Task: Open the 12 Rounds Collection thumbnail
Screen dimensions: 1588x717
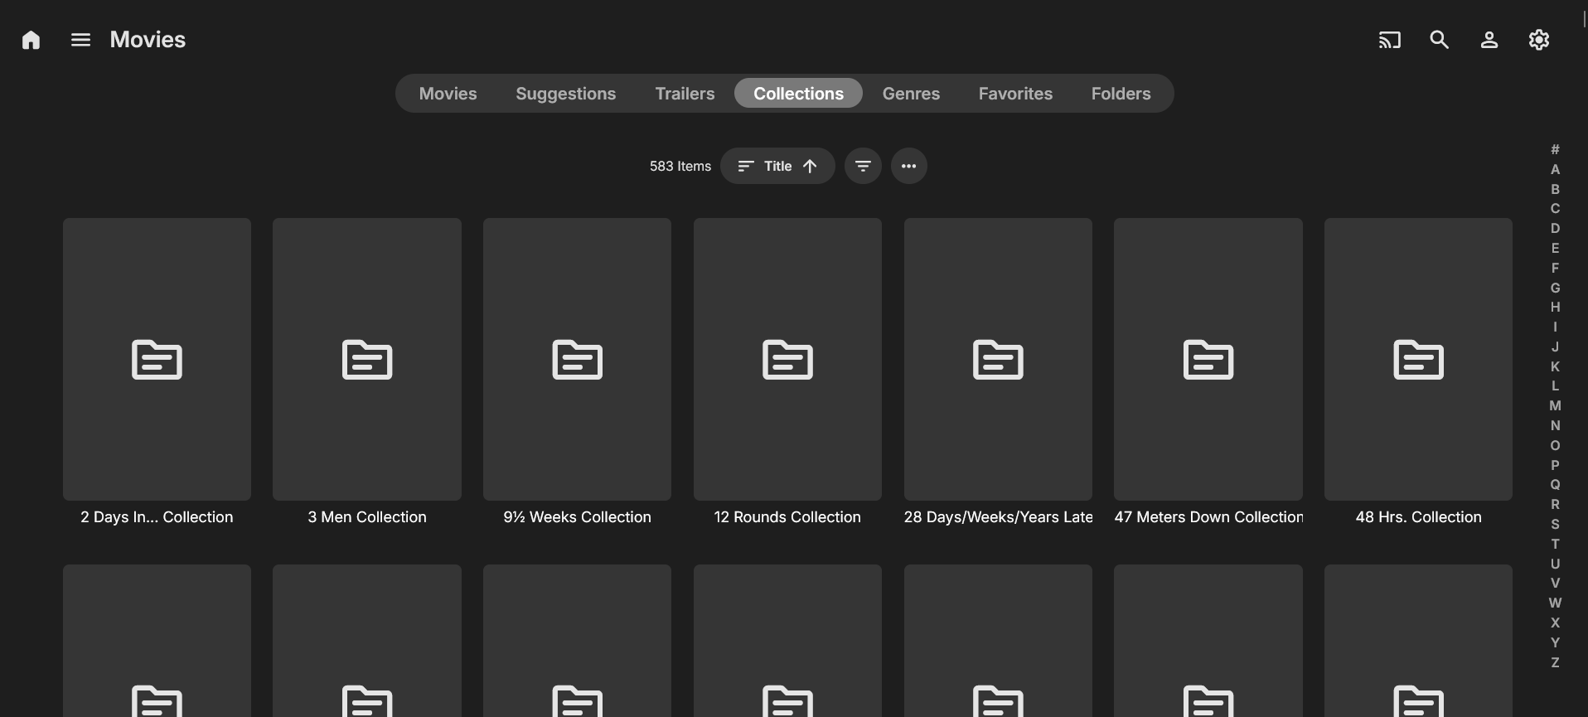Action: (787, 359)
